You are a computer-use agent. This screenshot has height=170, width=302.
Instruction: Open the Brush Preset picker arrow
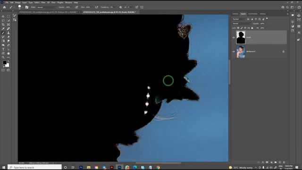pyautogui.click(x=23, y=8)
